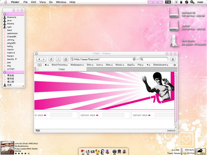Pause playback in menu bar controller

pyautogui.click(x=155, y=2)
